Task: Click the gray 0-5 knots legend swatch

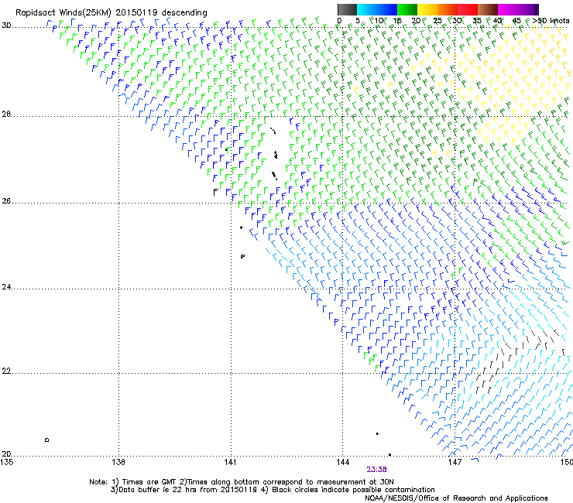Action: 347,9
